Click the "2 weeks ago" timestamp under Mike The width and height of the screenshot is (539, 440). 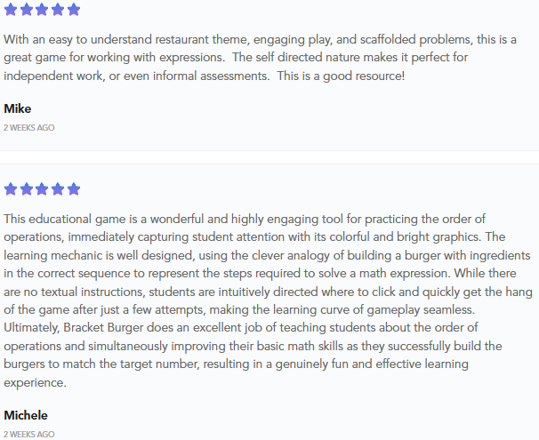(29, 128)
